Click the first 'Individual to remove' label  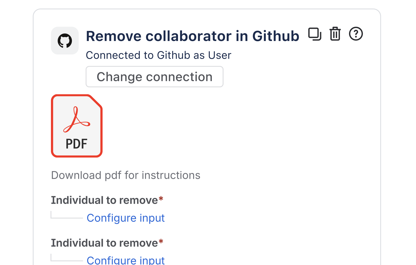pos(104,200)
